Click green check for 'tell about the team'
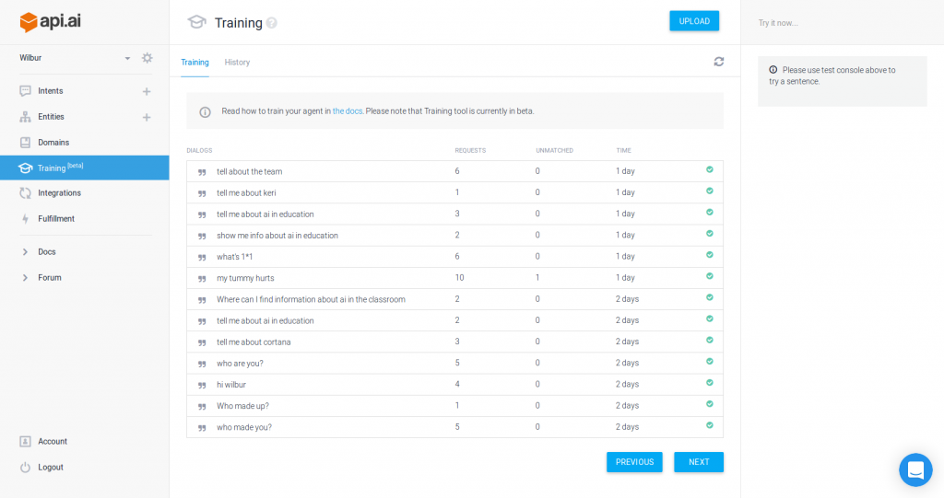This screenshot has width=944, height=498. tap(709, 170)
